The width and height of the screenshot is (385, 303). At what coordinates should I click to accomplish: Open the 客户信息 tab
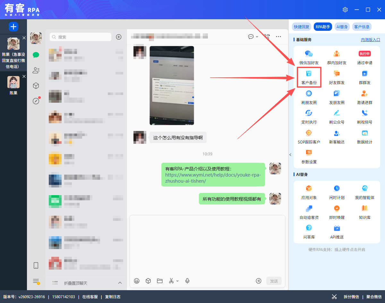362,27
